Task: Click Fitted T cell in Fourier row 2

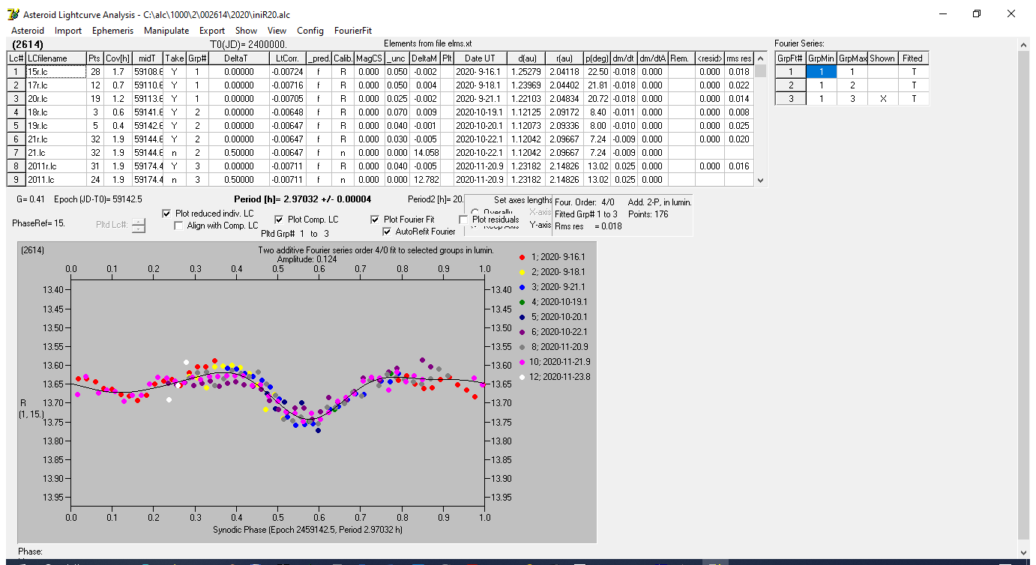Action: [912, 85]
